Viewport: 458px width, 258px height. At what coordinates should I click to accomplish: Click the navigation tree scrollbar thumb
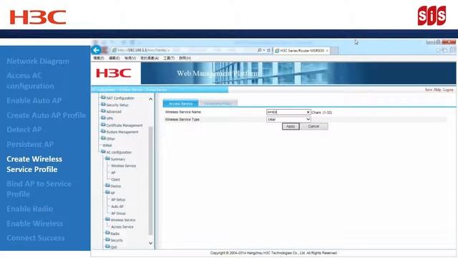[150, 181]
